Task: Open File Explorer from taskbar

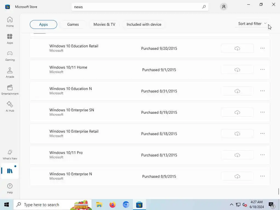Action: click(99, 205)
